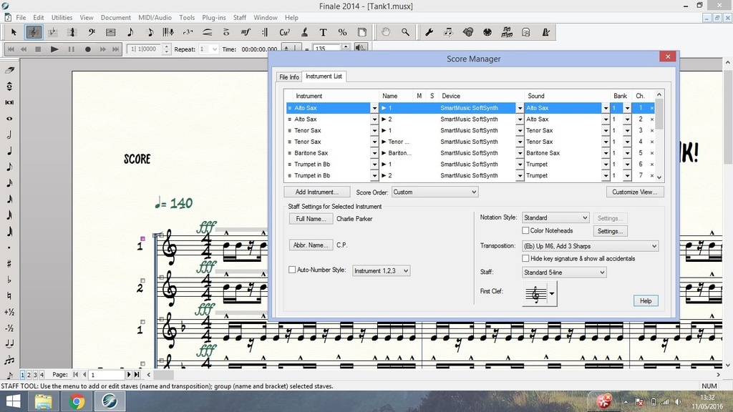Click the Abbr. Name... button
The width and height of the screenshot is (733, 412).
(311, 245)
